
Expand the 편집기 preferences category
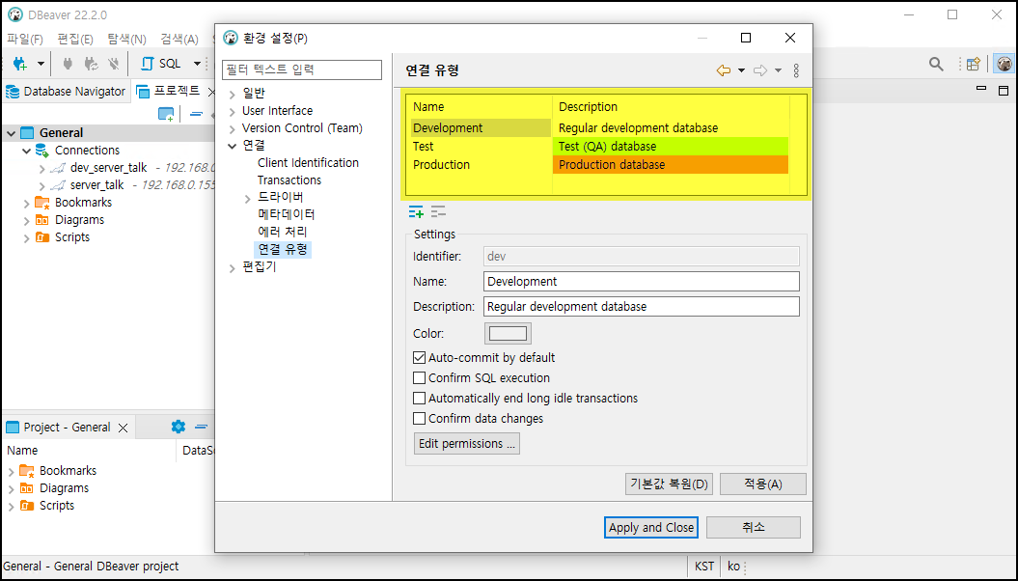click(x=232, y=267)
